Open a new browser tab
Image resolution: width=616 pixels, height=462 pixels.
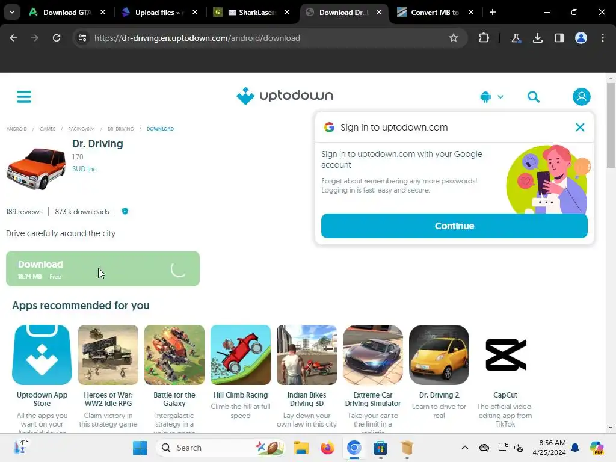click(493, 12)
